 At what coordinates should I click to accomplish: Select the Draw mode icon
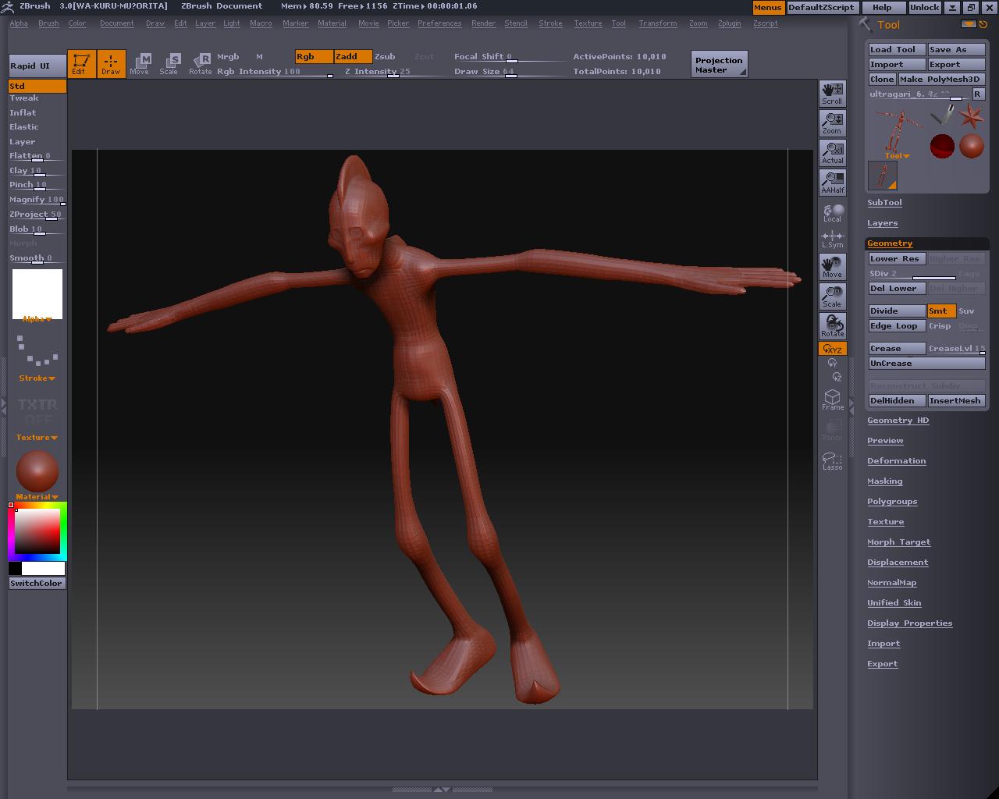point(111,63)
